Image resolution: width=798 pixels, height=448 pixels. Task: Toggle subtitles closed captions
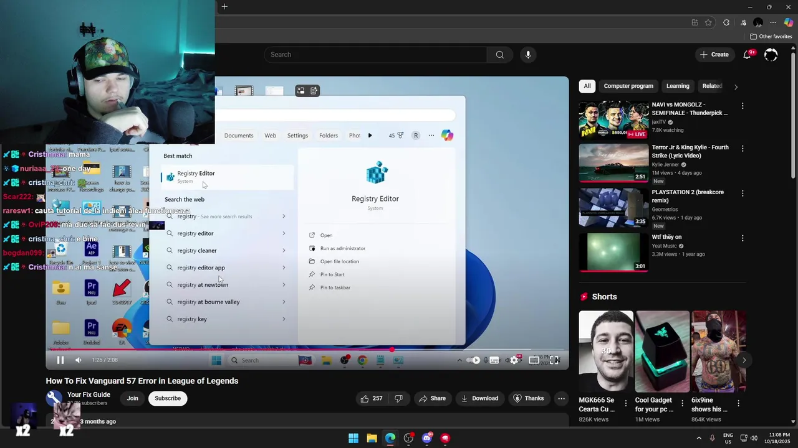point(494,360)
